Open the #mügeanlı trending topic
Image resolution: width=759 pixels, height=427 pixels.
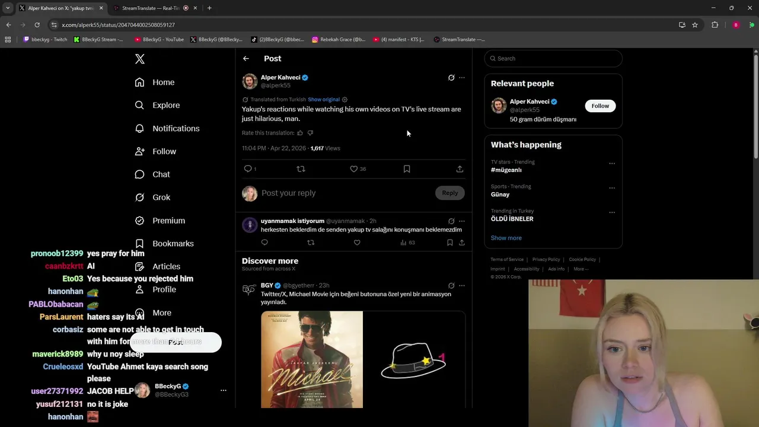506,170
